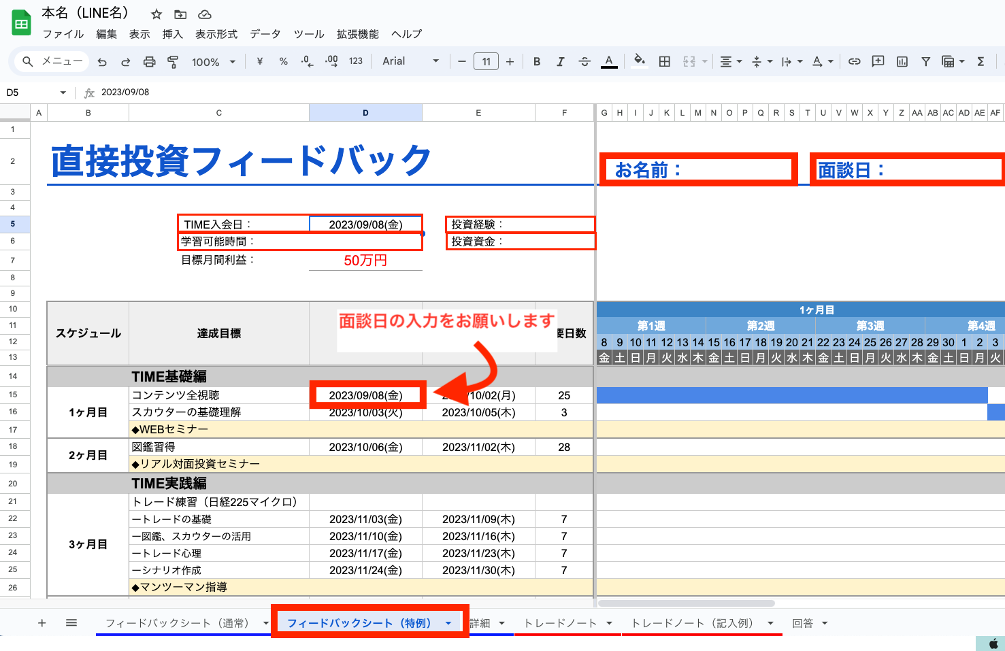Insert a link
Image resolution: width=1005 pixels, height=651 pixels.
pos(854,61)
